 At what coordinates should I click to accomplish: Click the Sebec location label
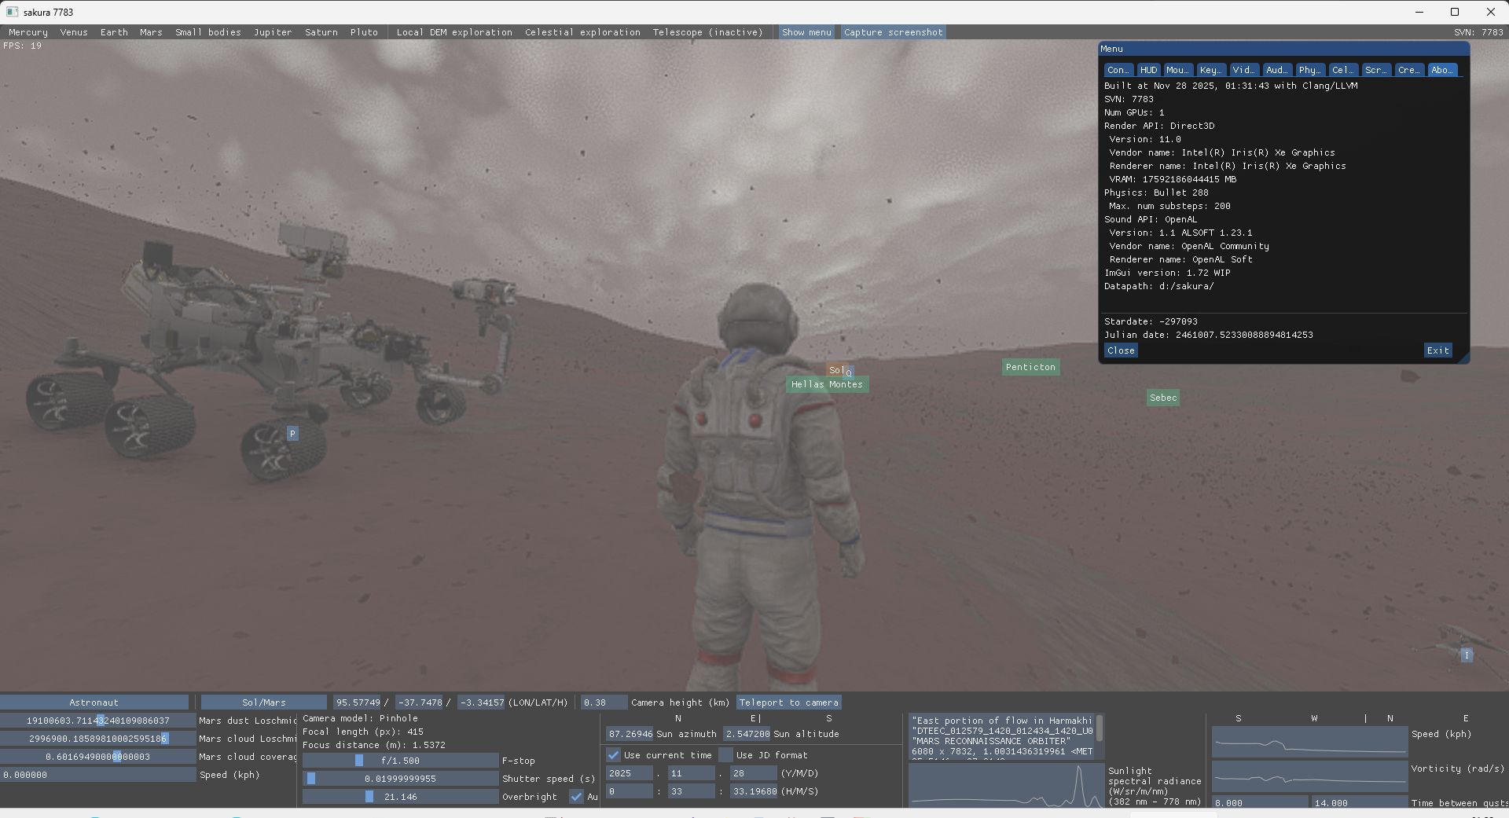coord(1163,398)
